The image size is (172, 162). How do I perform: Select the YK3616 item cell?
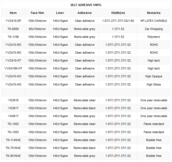13,100
